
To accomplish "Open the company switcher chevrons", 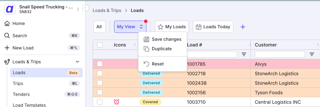I will coord(78,9).
